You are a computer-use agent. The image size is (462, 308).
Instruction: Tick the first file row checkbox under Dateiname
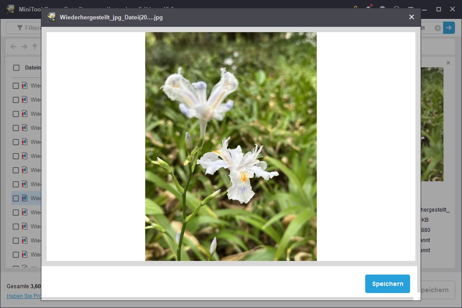pyautogui.click(x=16, y=86)
